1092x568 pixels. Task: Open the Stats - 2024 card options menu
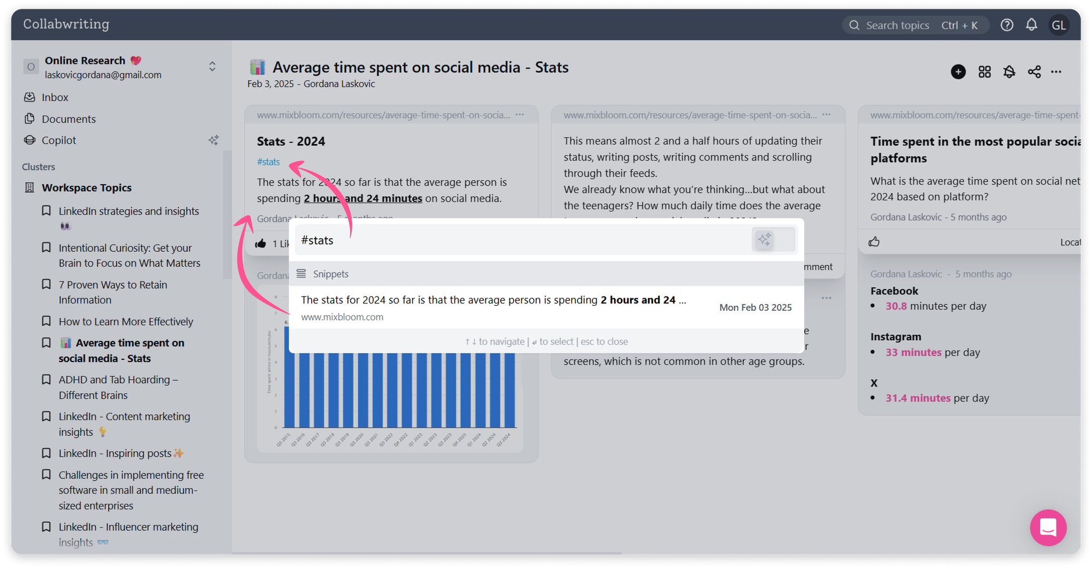pos(520,115)
